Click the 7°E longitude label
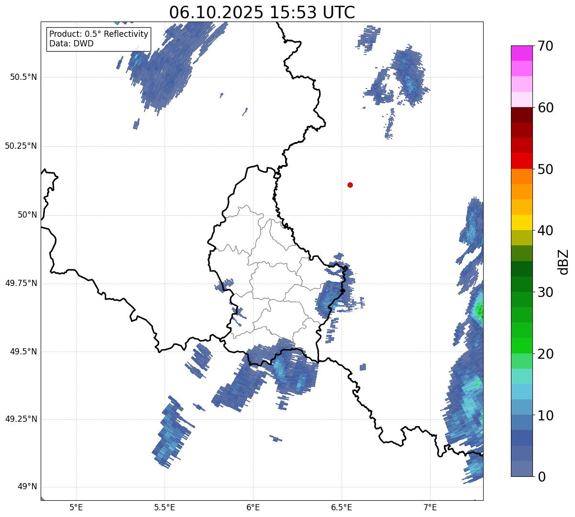The height and width of the screenshot is (517, 575). click(x=430, y=507)
